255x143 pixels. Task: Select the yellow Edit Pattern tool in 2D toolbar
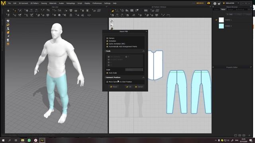tap(112, 11)
